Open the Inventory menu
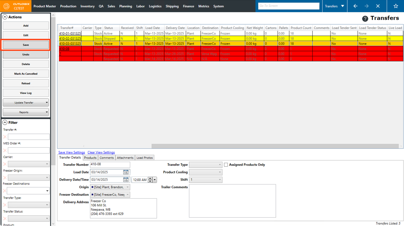Viewport: 404px width, 226px height. 87,6
